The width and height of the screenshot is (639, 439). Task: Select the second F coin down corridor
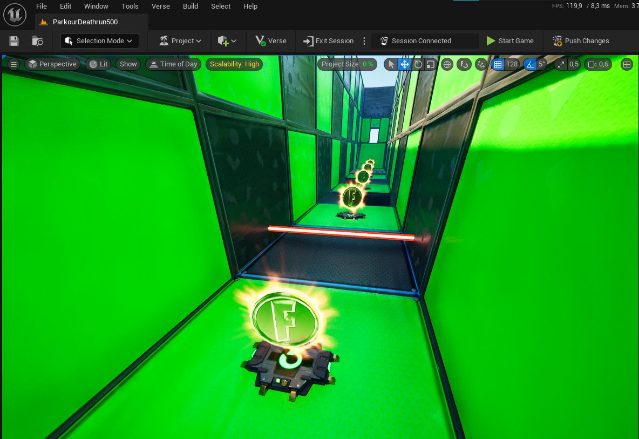pos(352,197)
